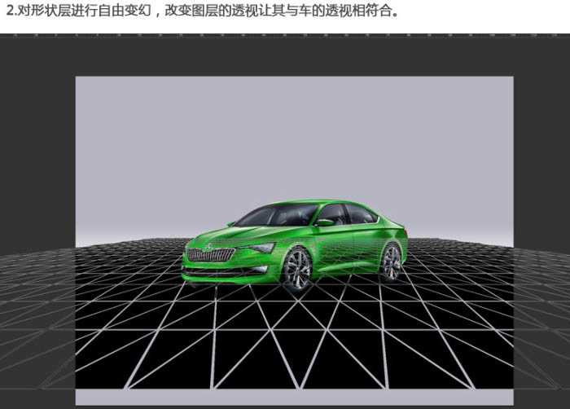Click the gray strip below the grid
Image resolution: width=570 pixels, height=409 pixels.
click(x=293, y=397)
